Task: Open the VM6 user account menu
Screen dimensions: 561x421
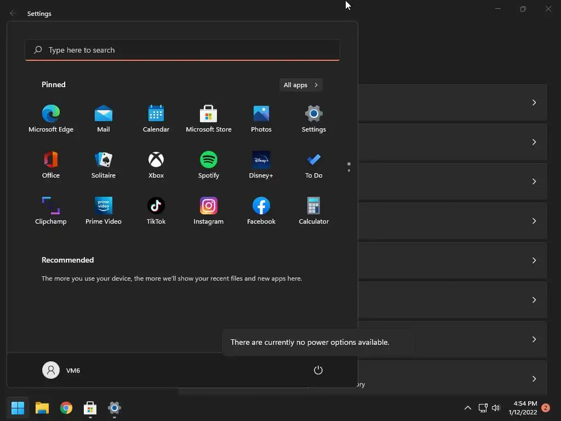Action: pyautogui.click(x=61, y=370)
